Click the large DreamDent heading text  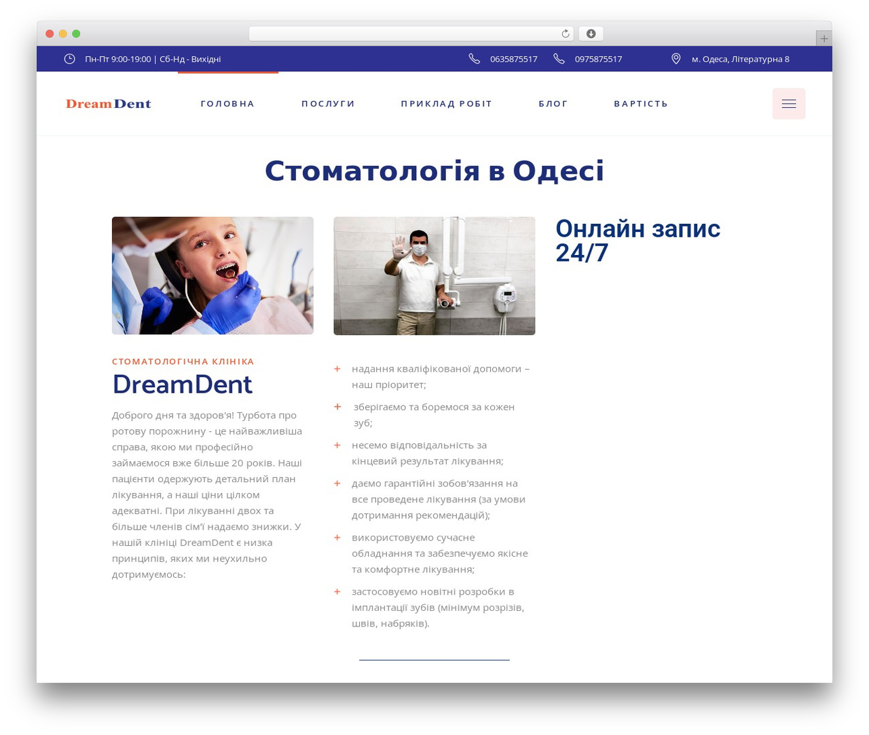coord(182,384)
